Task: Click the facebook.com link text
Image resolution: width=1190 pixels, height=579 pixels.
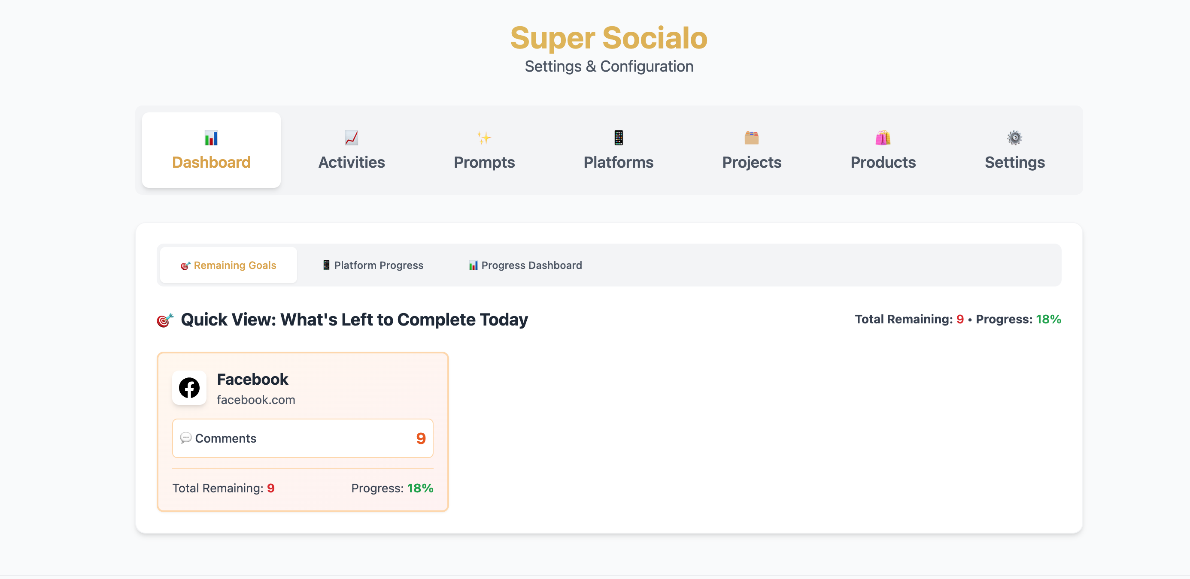Action: click(x=256, y=400)
